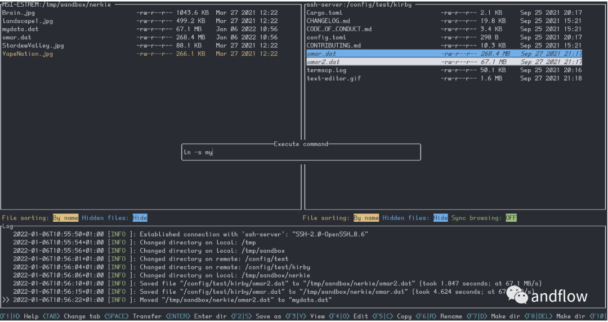Click the 1043.6 KB size of Brain.jpg
Image resolution: width=608 pixels, height=322 pixels.
193,13
